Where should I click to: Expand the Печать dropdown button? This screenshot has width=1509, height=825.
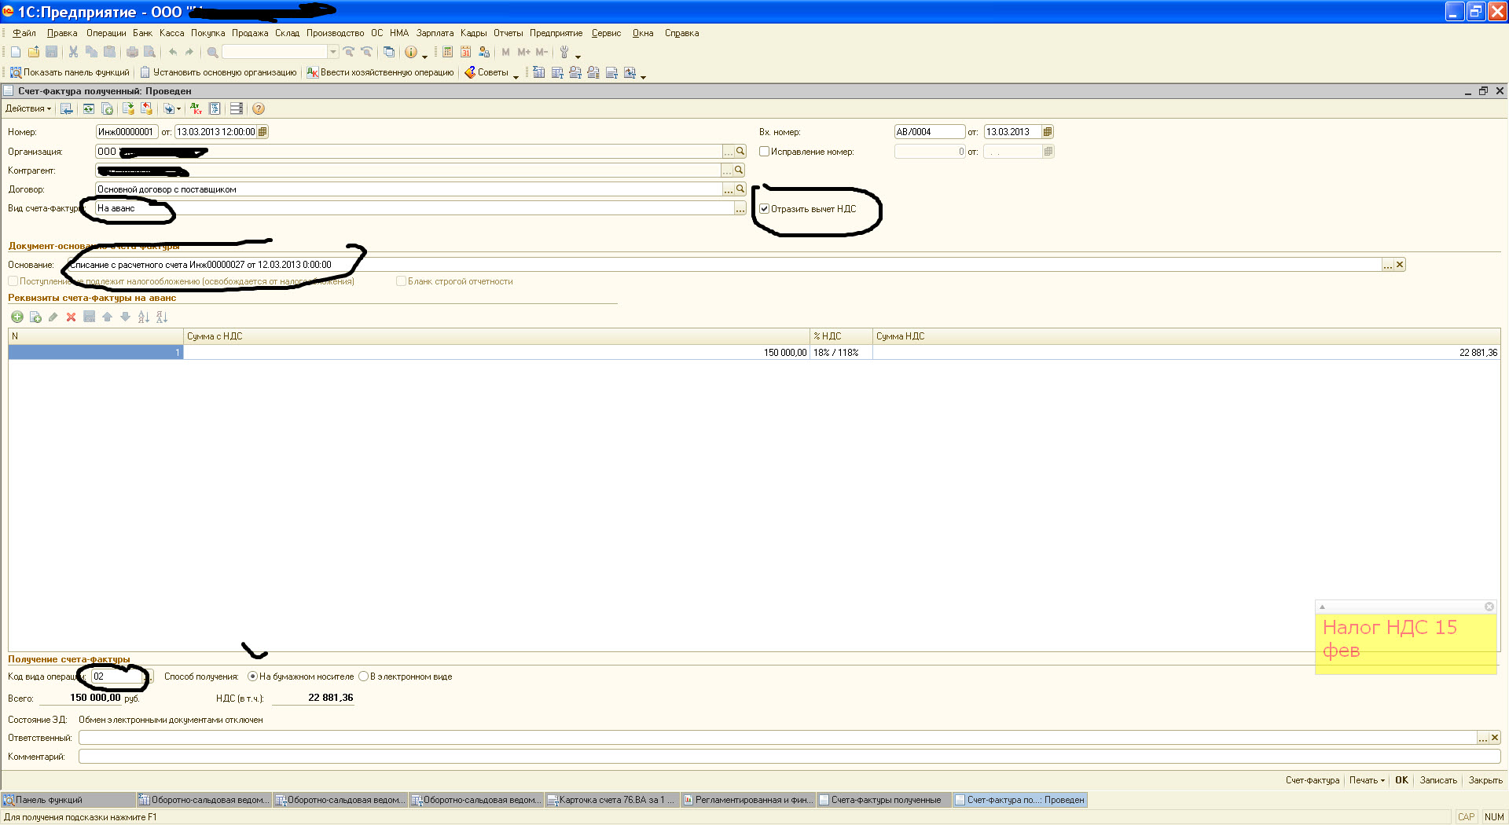(x=1367, y=780)
